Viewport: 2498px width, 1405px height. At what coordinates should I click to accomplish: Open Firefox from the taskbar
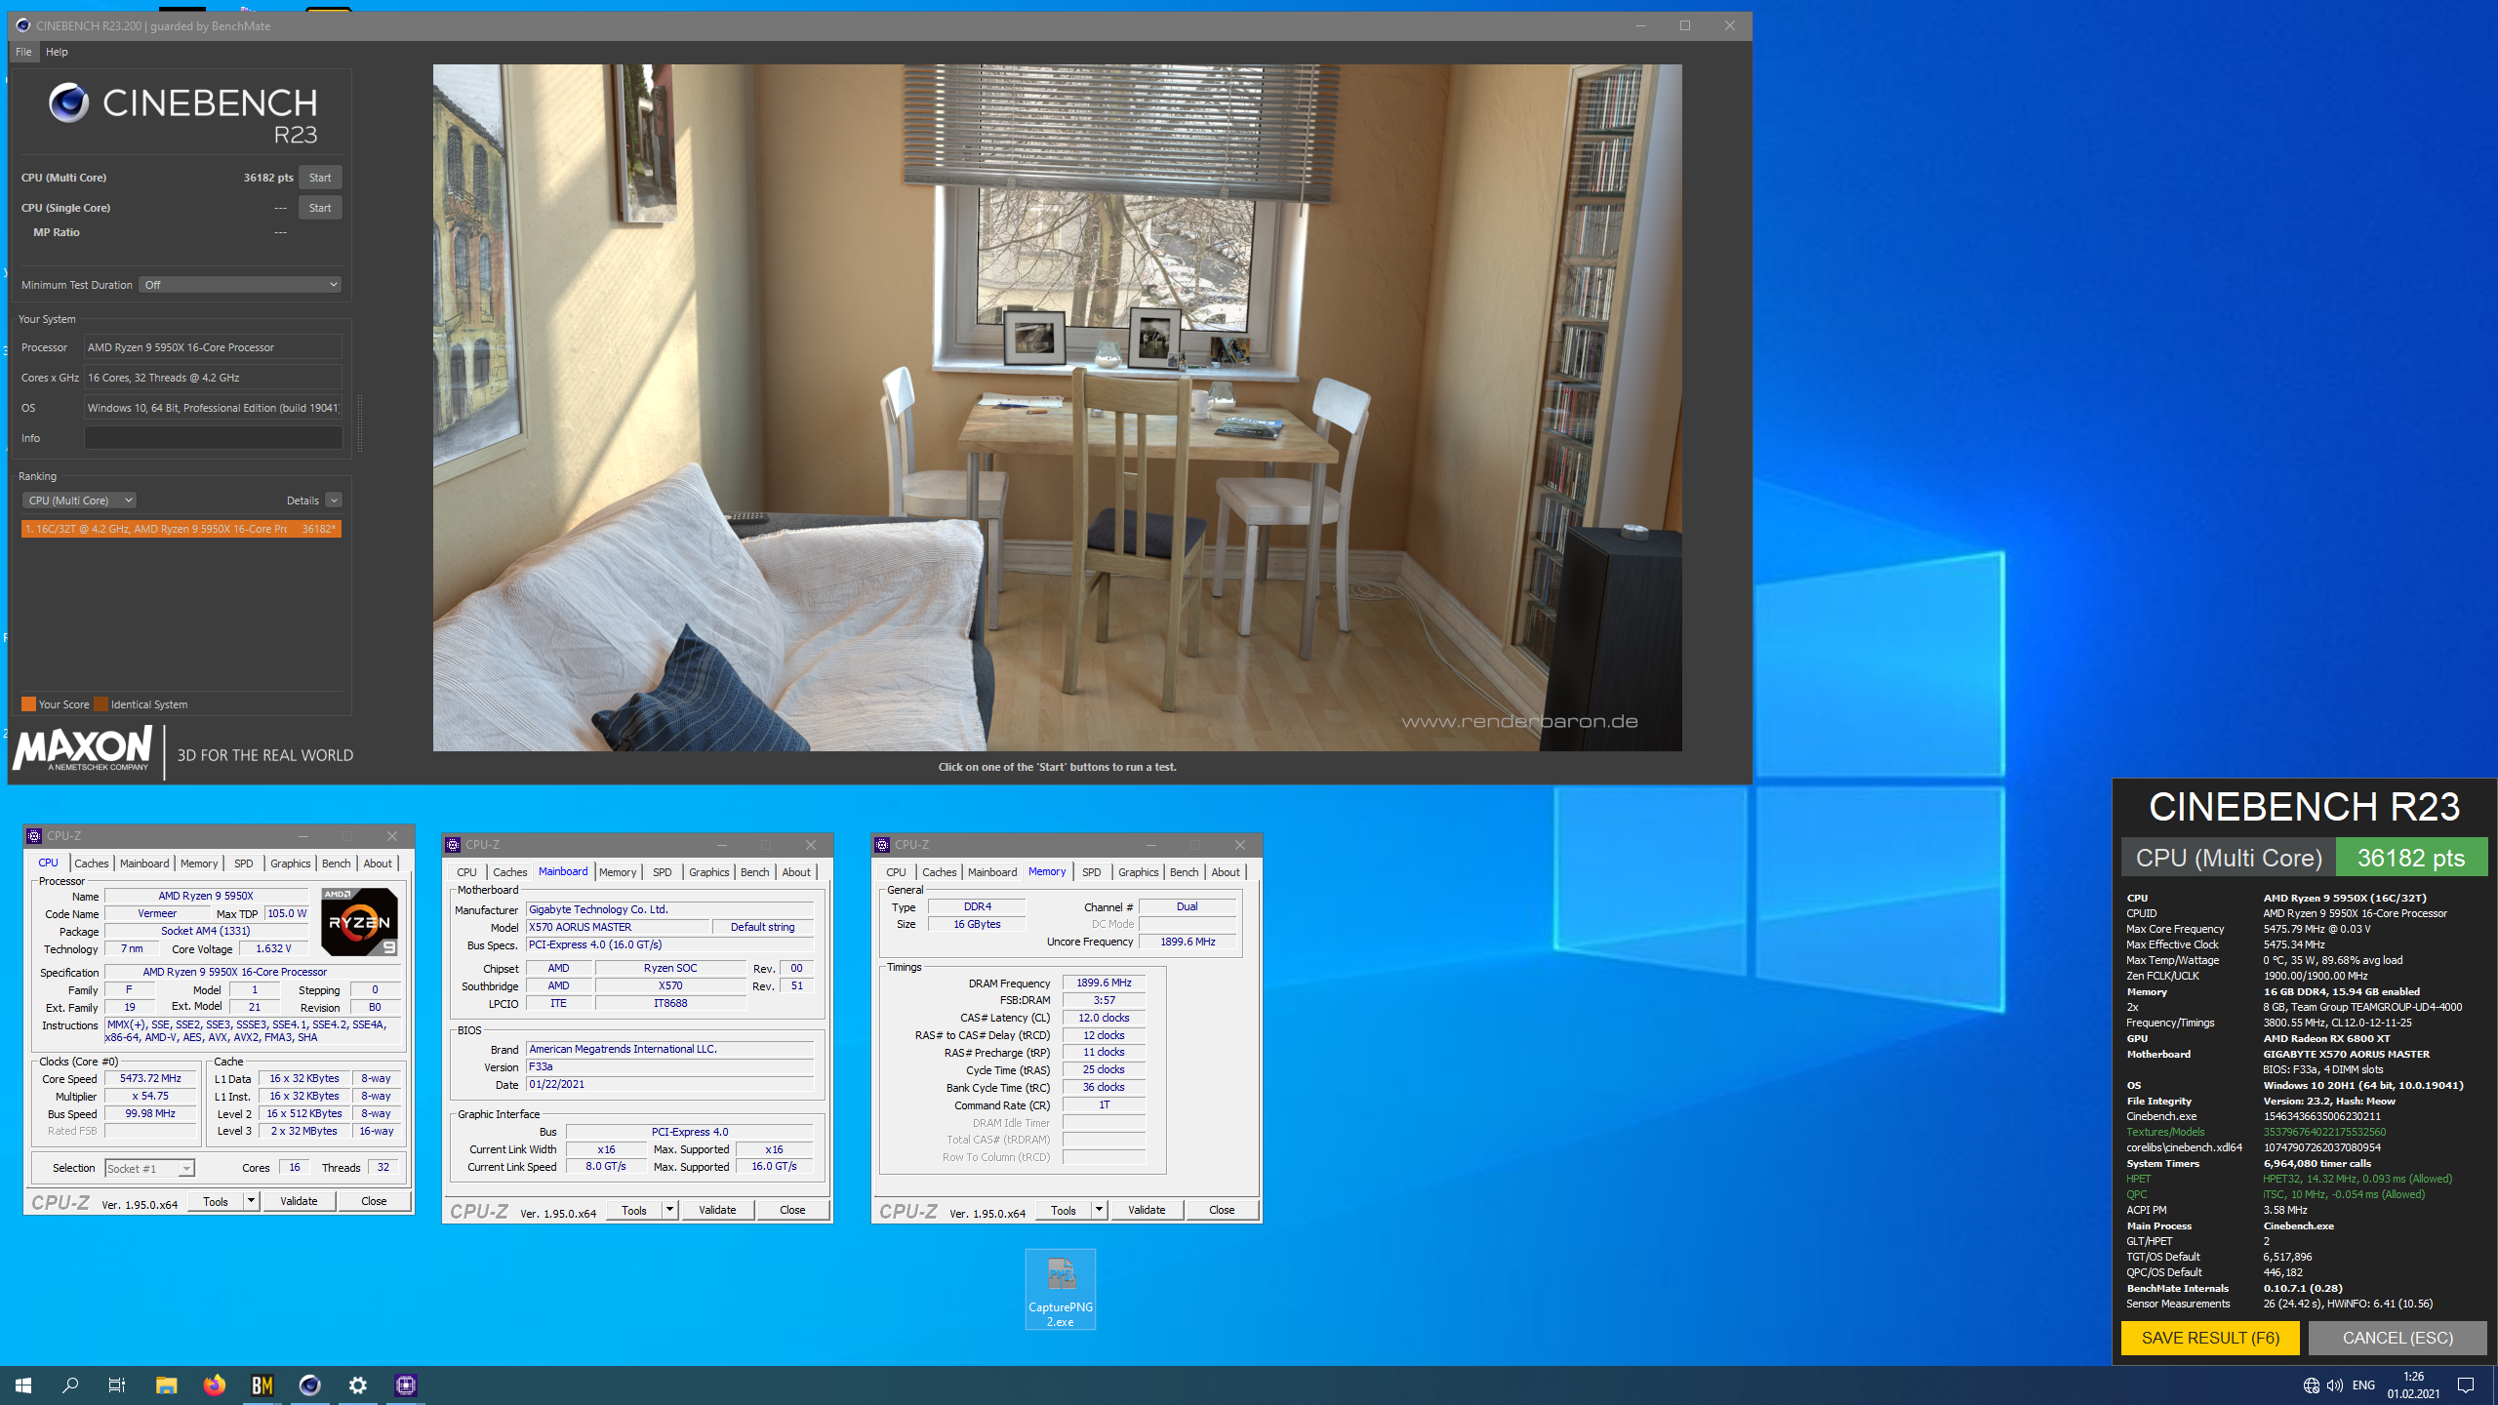tap(214, 1385)
